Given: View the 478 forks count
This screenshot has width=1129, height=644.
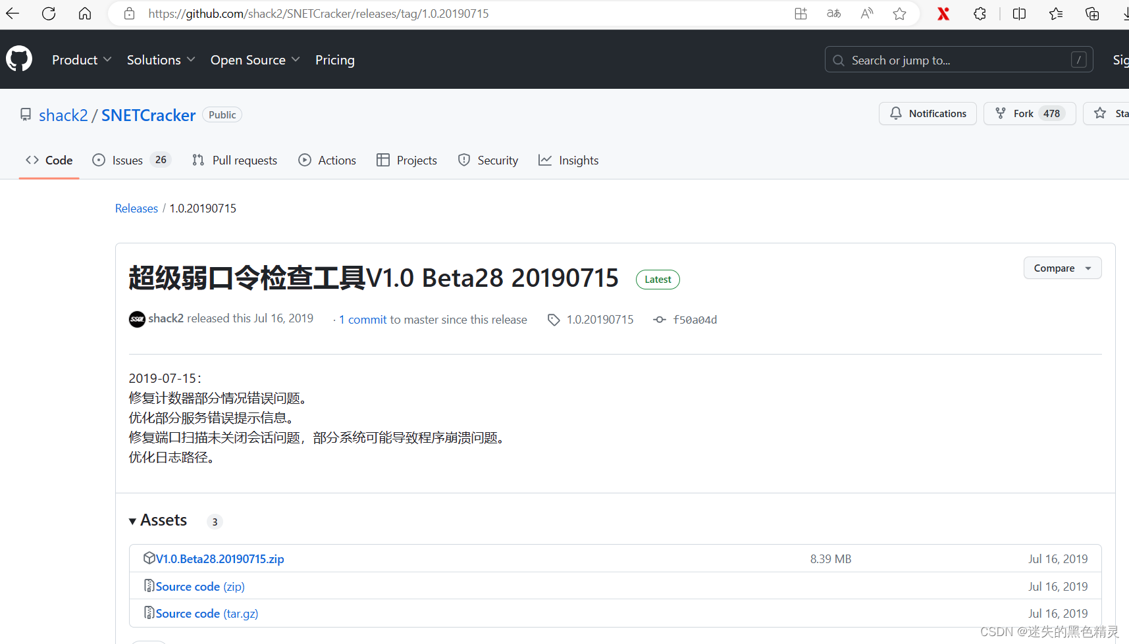Looking at the screenshot, I should point(1051,113).
